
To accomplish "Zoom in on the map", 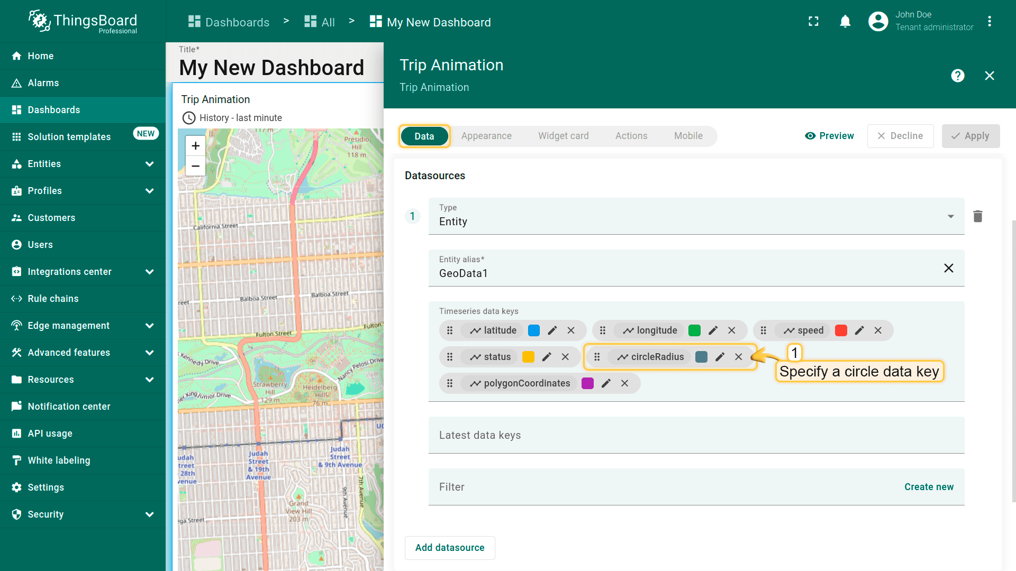I will click(x=195, y=146).
